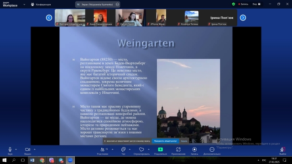Open Task View on the taskbar

(23, 160)
